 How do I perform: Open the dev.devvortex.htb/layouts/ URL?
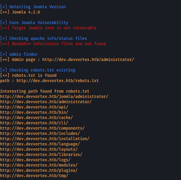(x=39, y=150)
